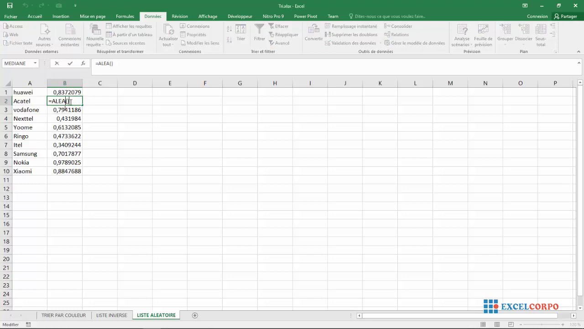Click the Connexion sign-in link
Screen dimensions: 584x329
(537, 16)
